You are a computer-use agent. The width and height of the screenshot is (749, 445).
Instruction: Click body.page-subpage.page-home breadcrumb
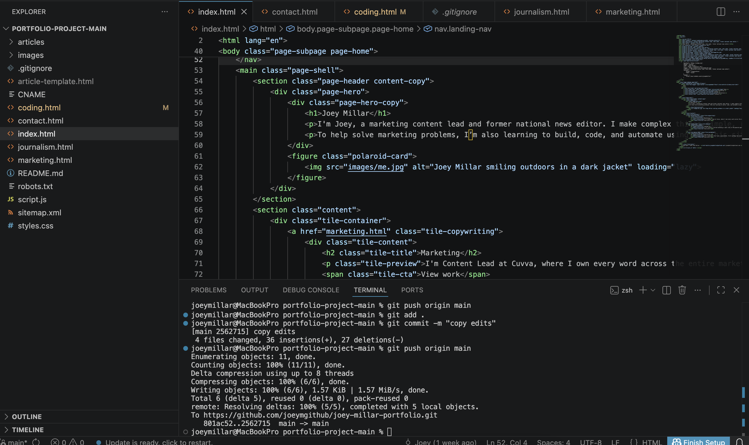(x=350, y=29)
